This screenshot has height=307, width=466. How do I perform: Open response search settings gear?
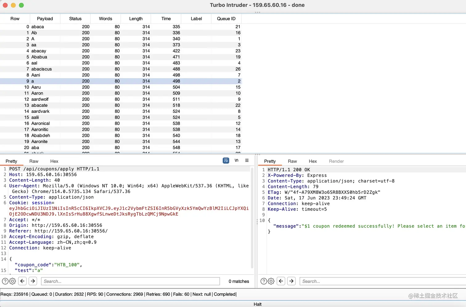(271, 281)
